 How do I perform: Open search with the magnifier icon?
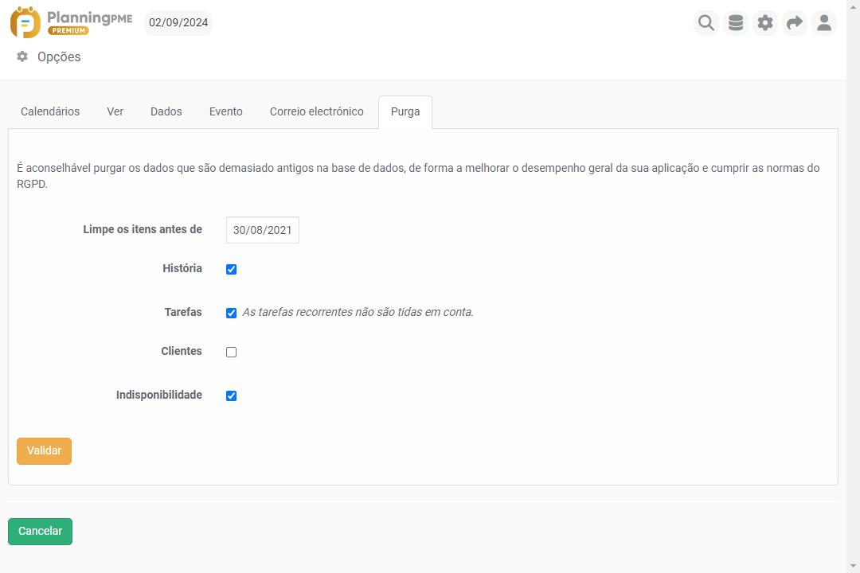pyautogui.click(x=706, y=23)
